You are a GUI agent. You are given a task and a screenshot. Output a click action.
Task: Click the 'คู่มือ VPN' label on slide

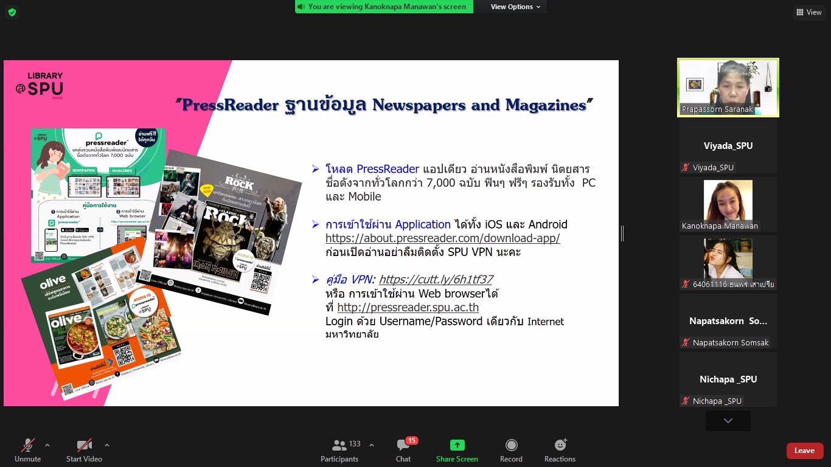click(x=349, y=280)
